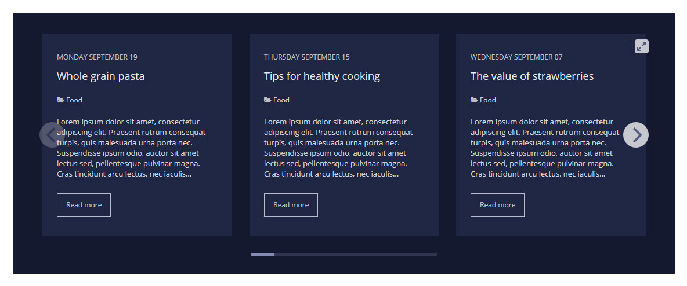Go to the next carousel slide
Image resolution: width=687 pixels, height=286 pixels.
tap(636, 135)
